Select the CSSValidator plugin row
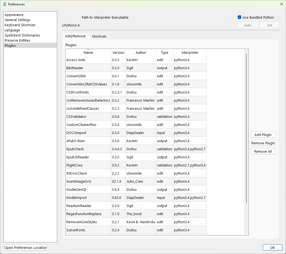This screenshot has height=254, width=286. (x=136, y=116)
